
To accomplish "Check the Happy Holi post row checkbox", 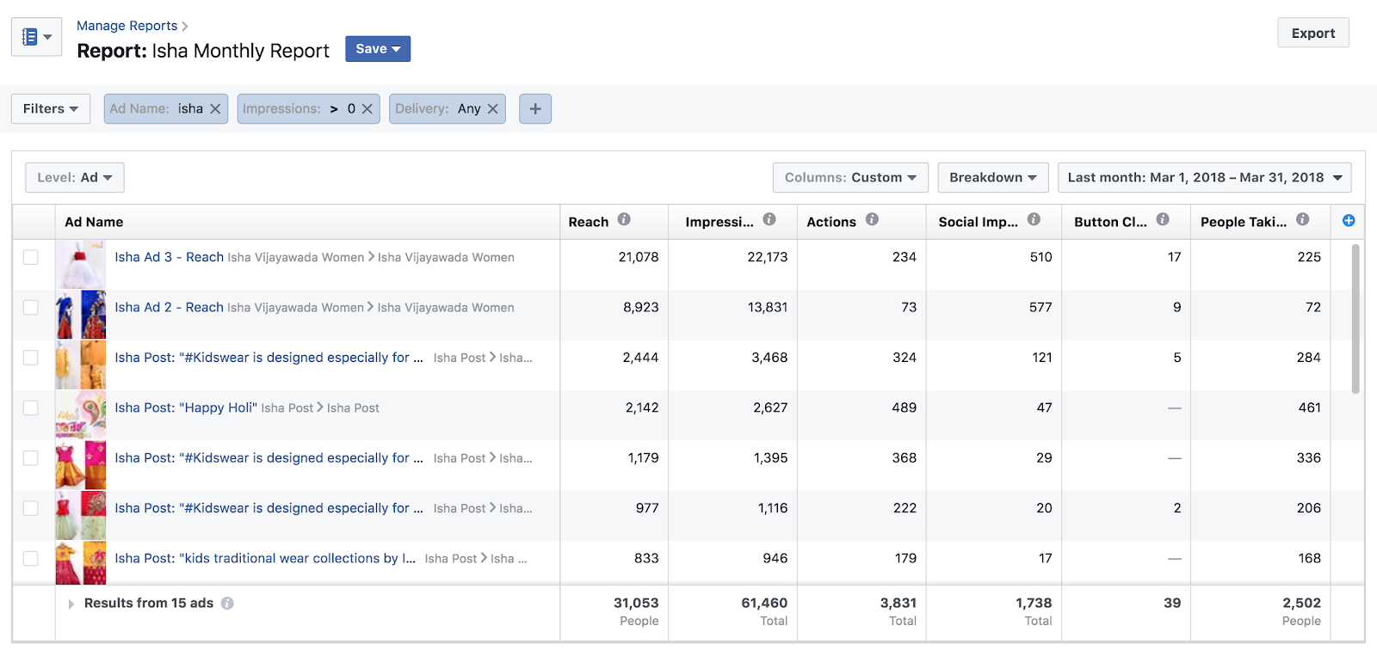I will pyautogui.click(x=31, y=408).
